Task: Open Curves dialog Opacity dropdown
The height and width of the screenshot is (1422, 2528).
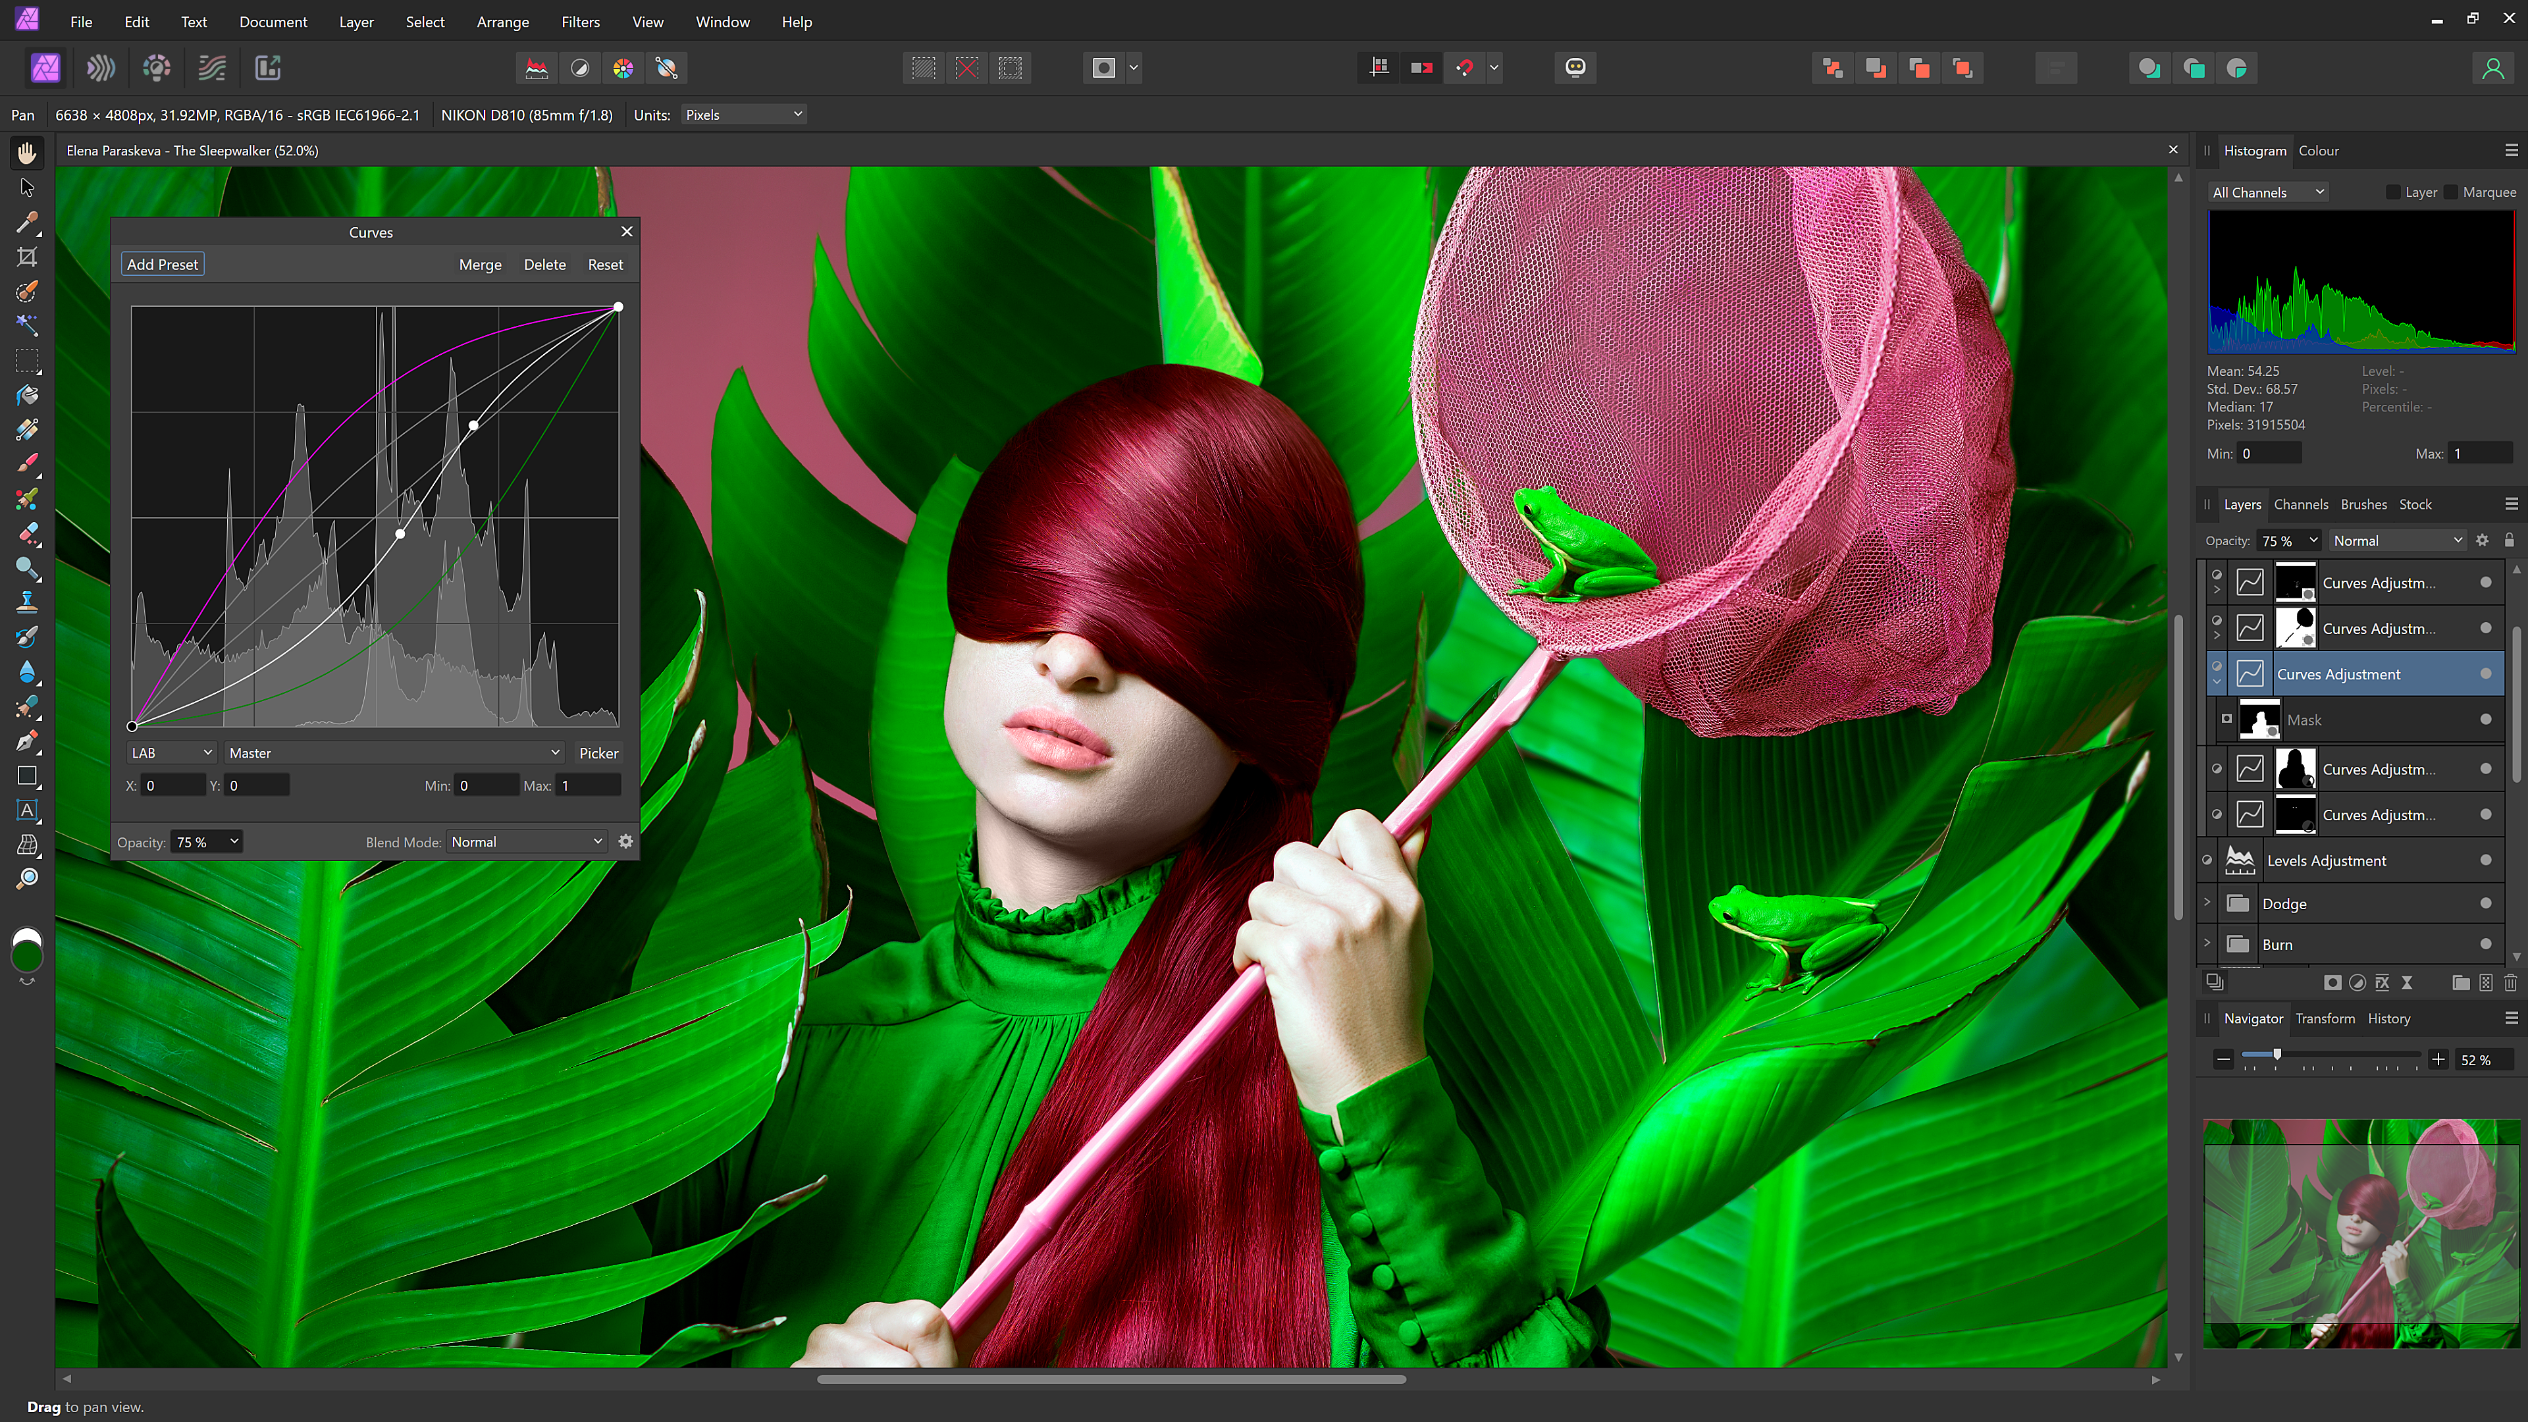Action: pyautogui.click(x=206, y=842)
